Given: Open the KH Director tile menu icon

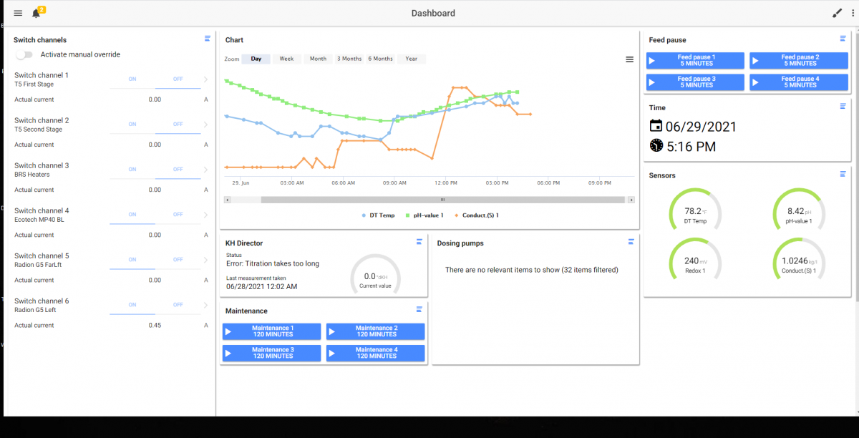Looking at the screenshot, I should pyautogui.click(x=419, y=242).
